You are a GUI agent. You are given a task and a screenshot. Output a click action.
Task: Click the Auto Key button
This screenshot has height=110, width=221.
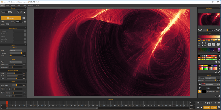tap(206, 107)
